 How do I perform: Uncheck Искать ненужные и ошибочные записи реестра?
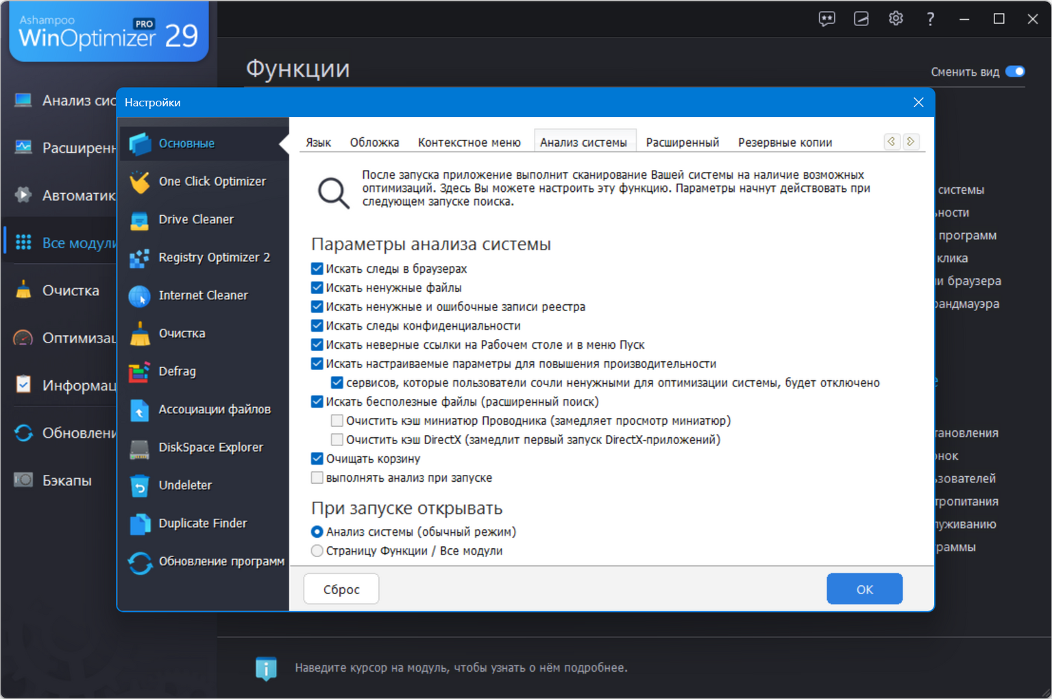click(317, 307)
